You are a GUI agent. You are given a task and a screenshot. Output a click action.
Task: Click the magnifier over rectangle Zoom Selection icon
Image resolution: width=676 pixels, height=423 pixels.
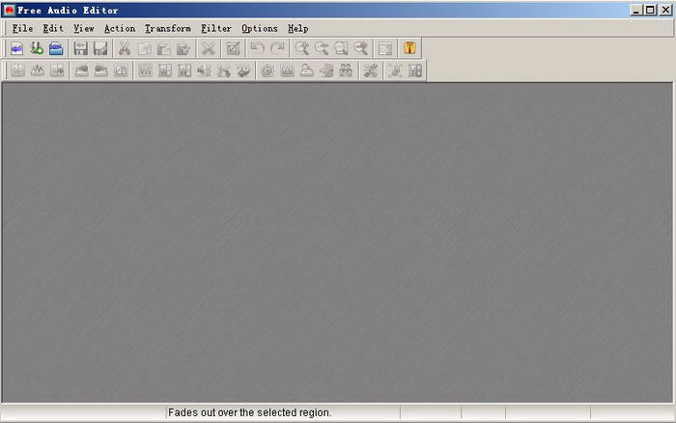tap(341, 48)
